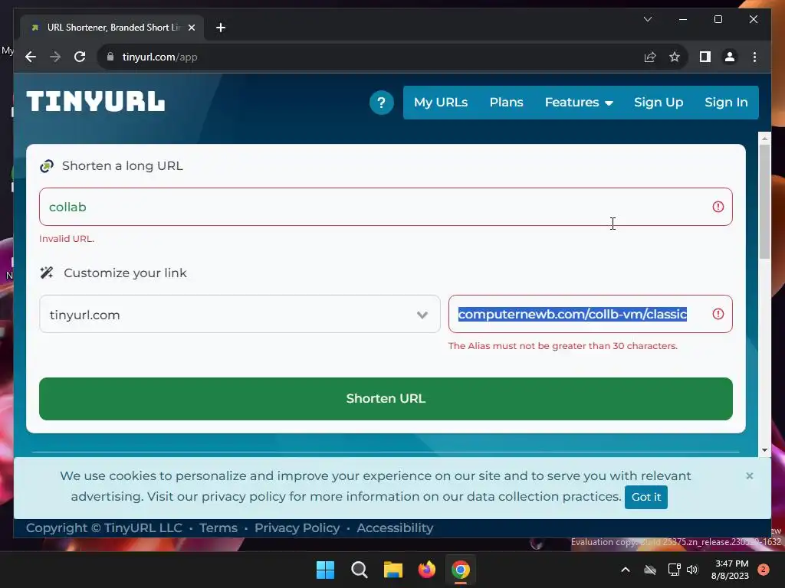
Task: Click the Shorten URL button
Action: (x=386, y=398)
